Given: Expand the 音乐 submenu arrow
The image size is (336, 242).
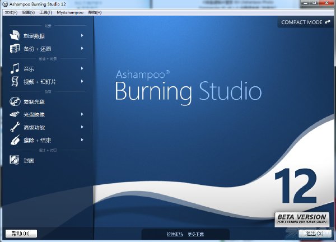Looking at the screenshot, I should coord(82,68).
